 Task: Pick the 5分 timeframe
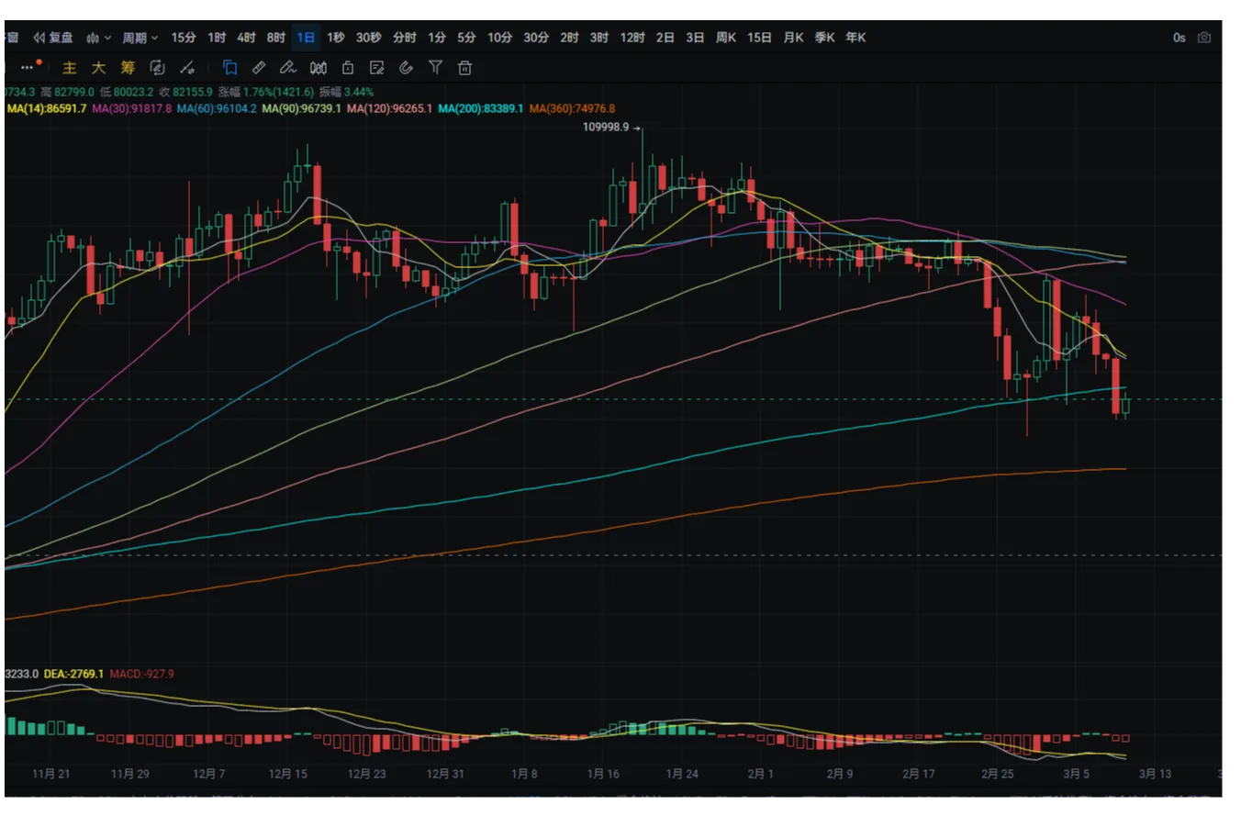tap(467, 38)
